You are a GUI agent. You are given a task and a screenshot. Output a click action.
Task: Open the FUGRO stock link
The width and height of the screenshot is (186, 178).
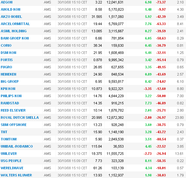pos(6,67)
